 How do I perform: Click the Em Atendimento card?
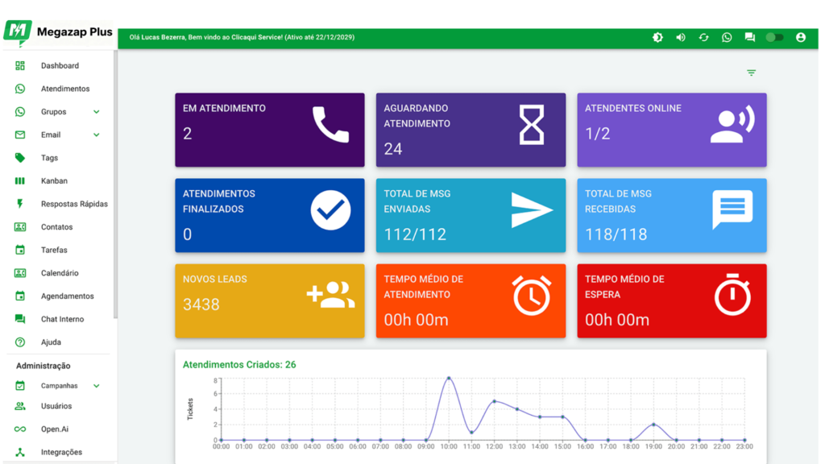click(269, 130)
